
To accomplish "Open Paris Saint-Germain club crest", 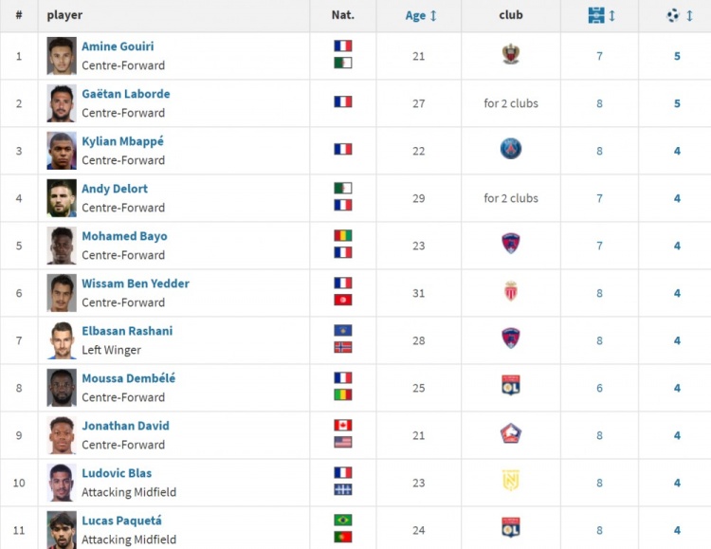I will pyautogui.click(x=511, y=149).
